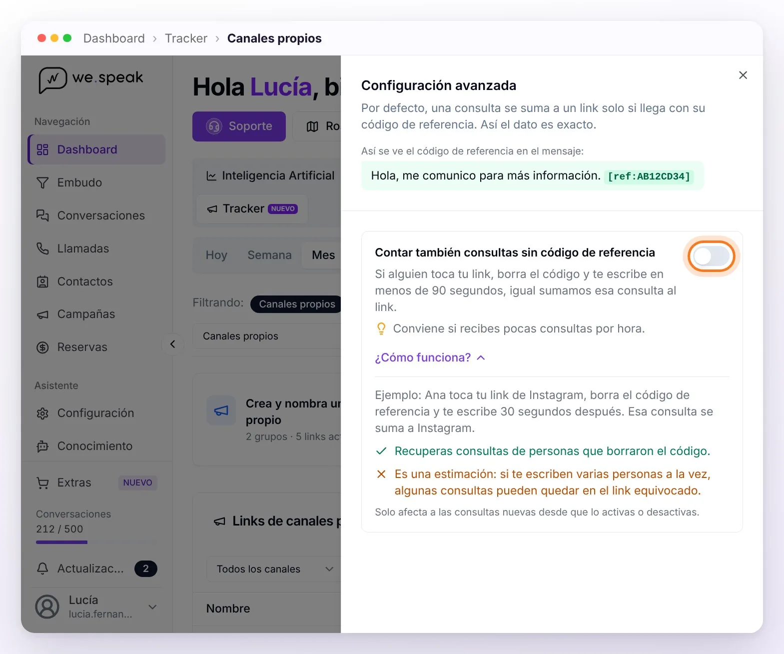
Task: Click the Actualizaciones bell icon
Action: (42, 568)
